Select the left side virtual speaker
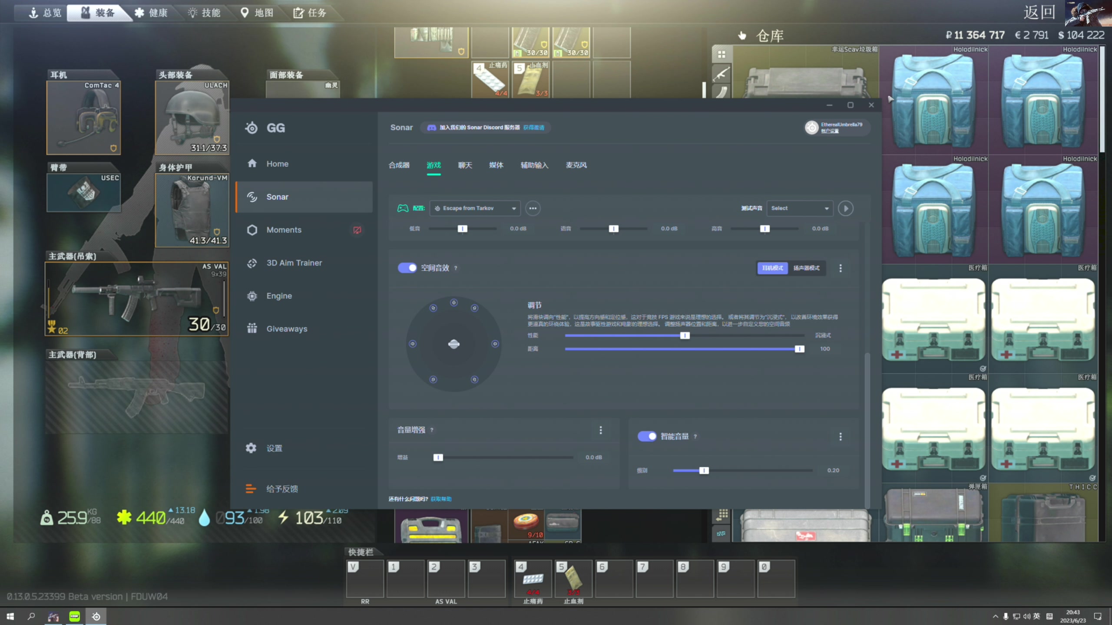The image size is (1112, 625). point(412,344)
